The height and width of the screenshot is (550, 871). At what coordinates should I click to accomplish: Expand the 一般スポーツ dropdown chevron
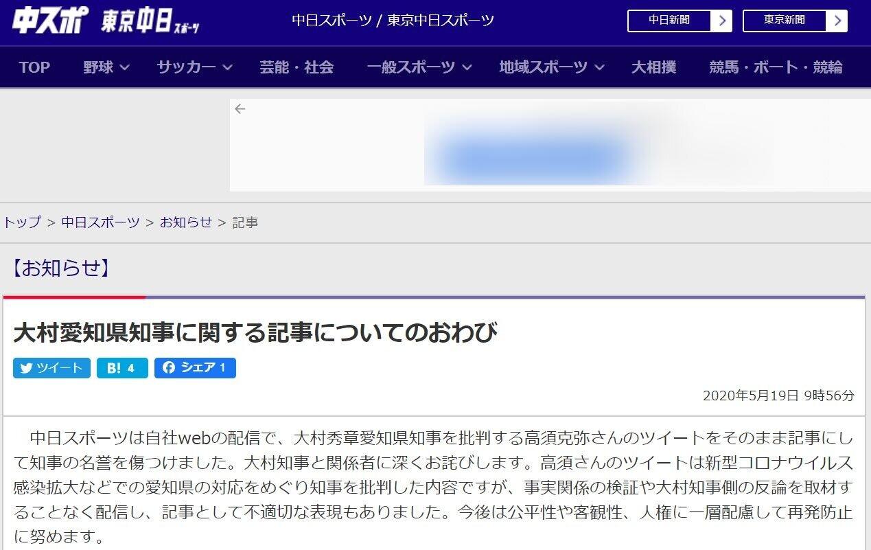click(x=467, y=67)
